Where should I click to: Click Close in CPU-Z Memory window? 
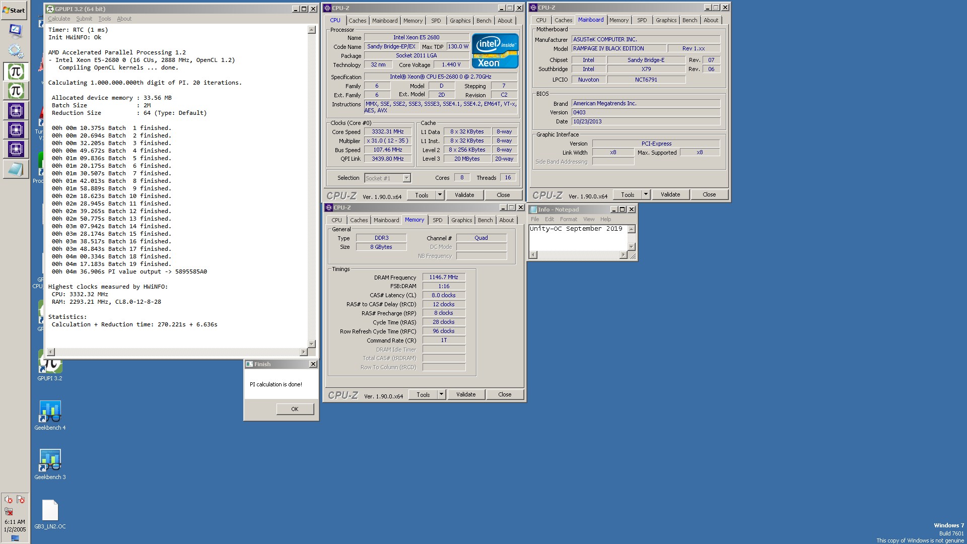[505, 394]
